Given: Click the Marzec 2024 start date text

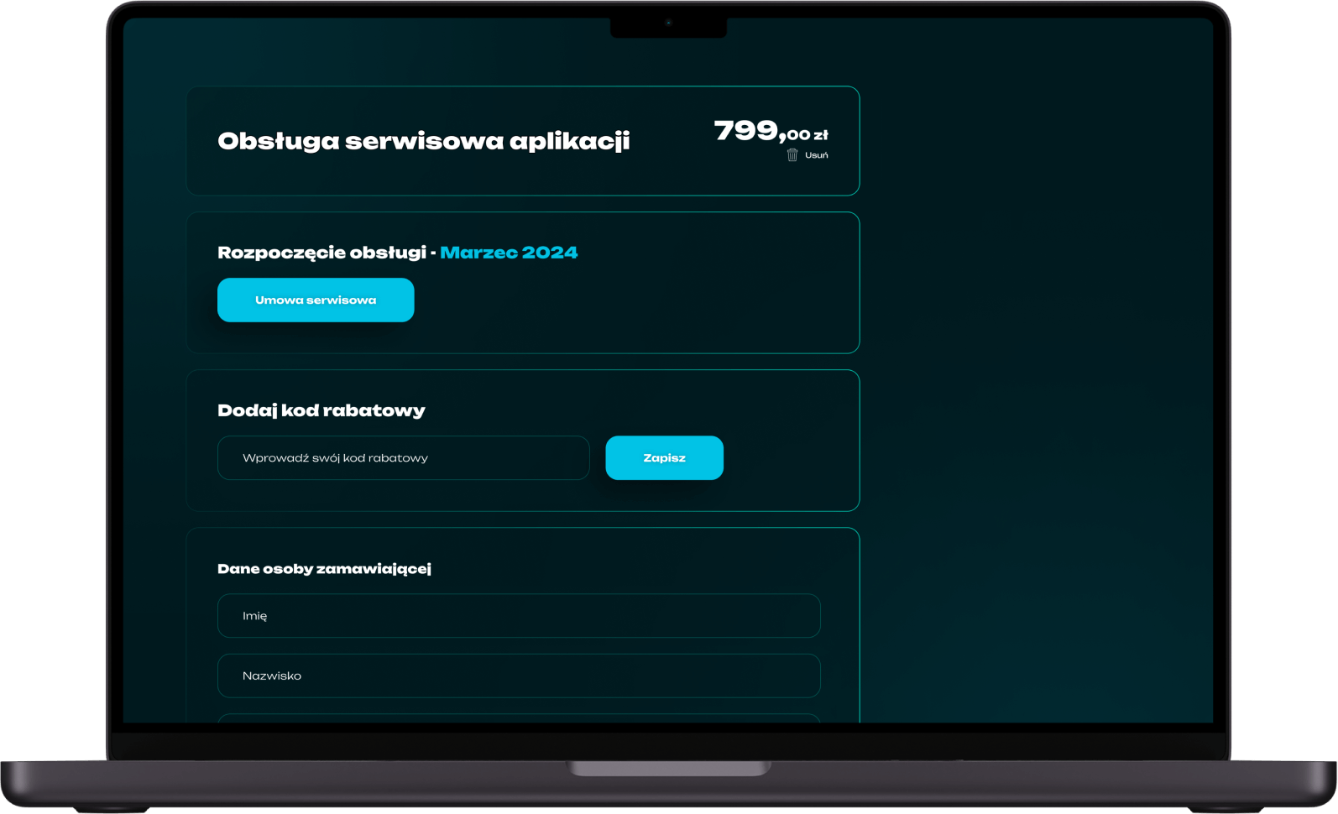Looking at the screenshot, I should click(x=509, y=253).
